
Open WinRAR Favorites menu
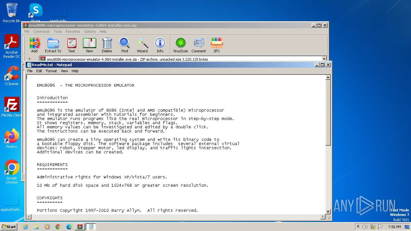pyautogui.click(x=73, y=31)
